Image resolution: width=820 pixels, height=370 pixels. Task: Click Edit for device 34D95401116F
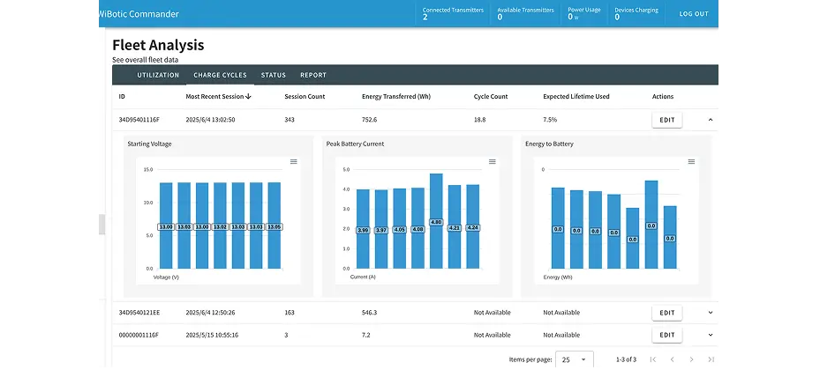666,119
